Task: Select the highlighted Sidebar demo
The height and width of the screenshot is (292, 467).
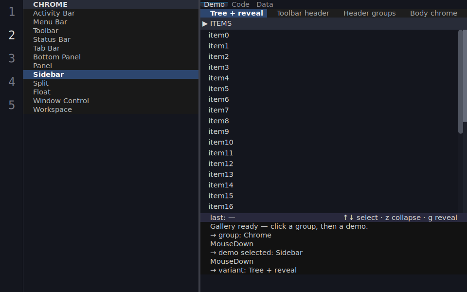Action: [111, 74]
